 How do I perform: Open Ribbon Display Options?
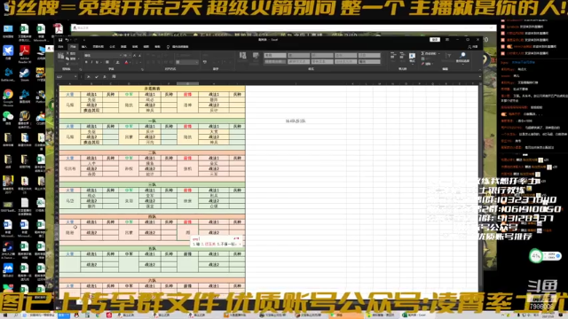pyautogui.click(x=447, y=40)
